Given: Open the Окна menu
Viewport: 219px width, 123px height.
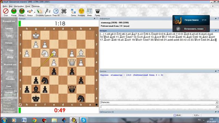Looking at the screenshot, I should (x=27, y=6).
